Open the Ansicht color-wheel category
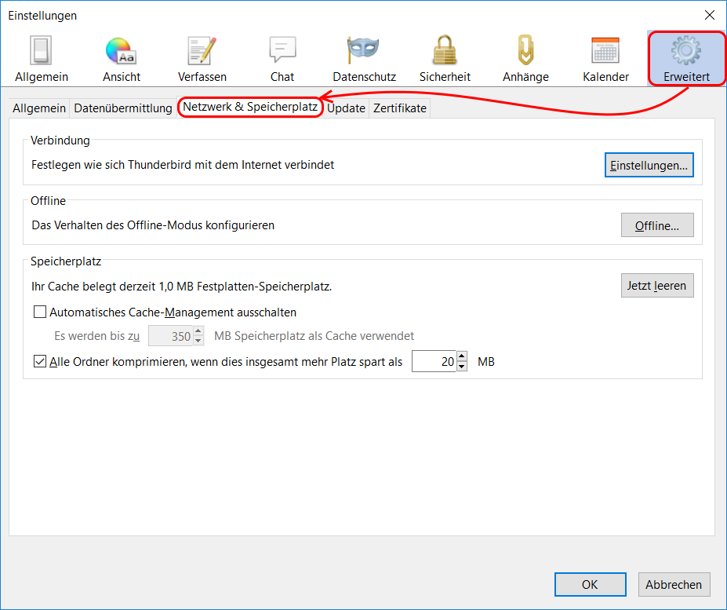 tap(122, 59)
